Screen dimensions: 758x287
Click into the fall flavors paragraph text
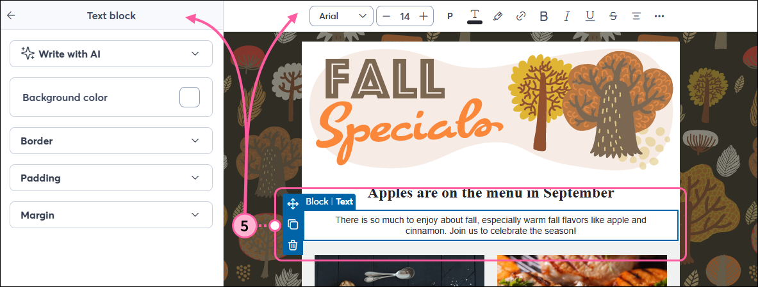(x=491, y=225)
